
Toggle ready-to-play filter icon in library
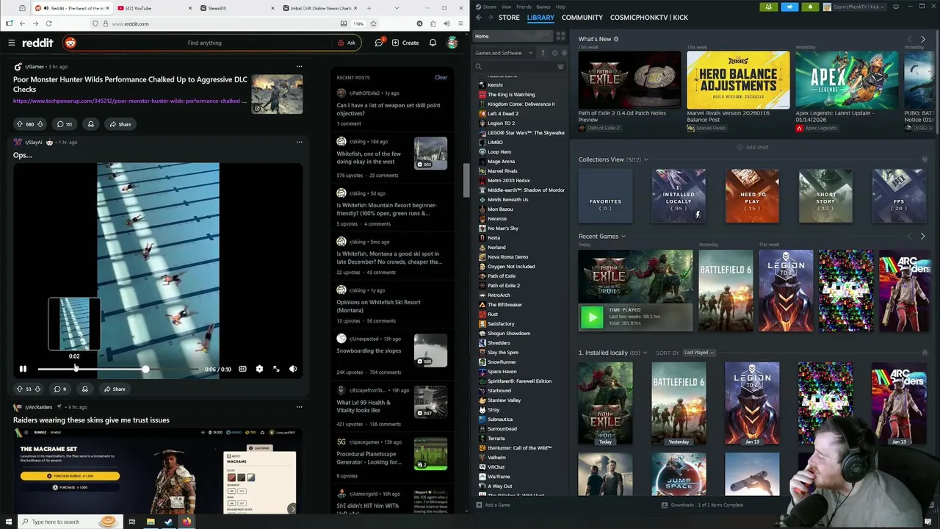(564, 53)
